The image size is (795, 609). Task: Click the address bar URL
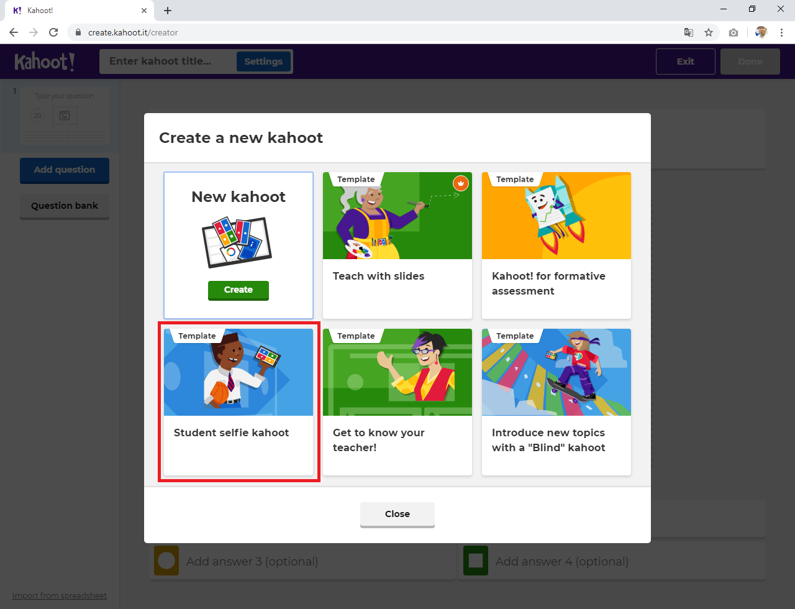coord(133,32)
